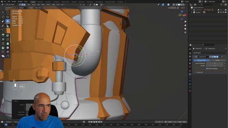
Task: Open the Options dropdown in viewport
Action: pyautogui.click(x=183, y=8)
